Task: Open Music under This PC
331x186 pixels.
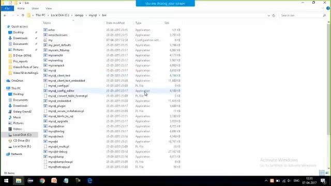Action: click(17, 117)
